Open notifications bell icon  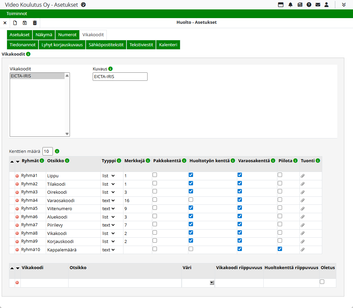(290, 5)
